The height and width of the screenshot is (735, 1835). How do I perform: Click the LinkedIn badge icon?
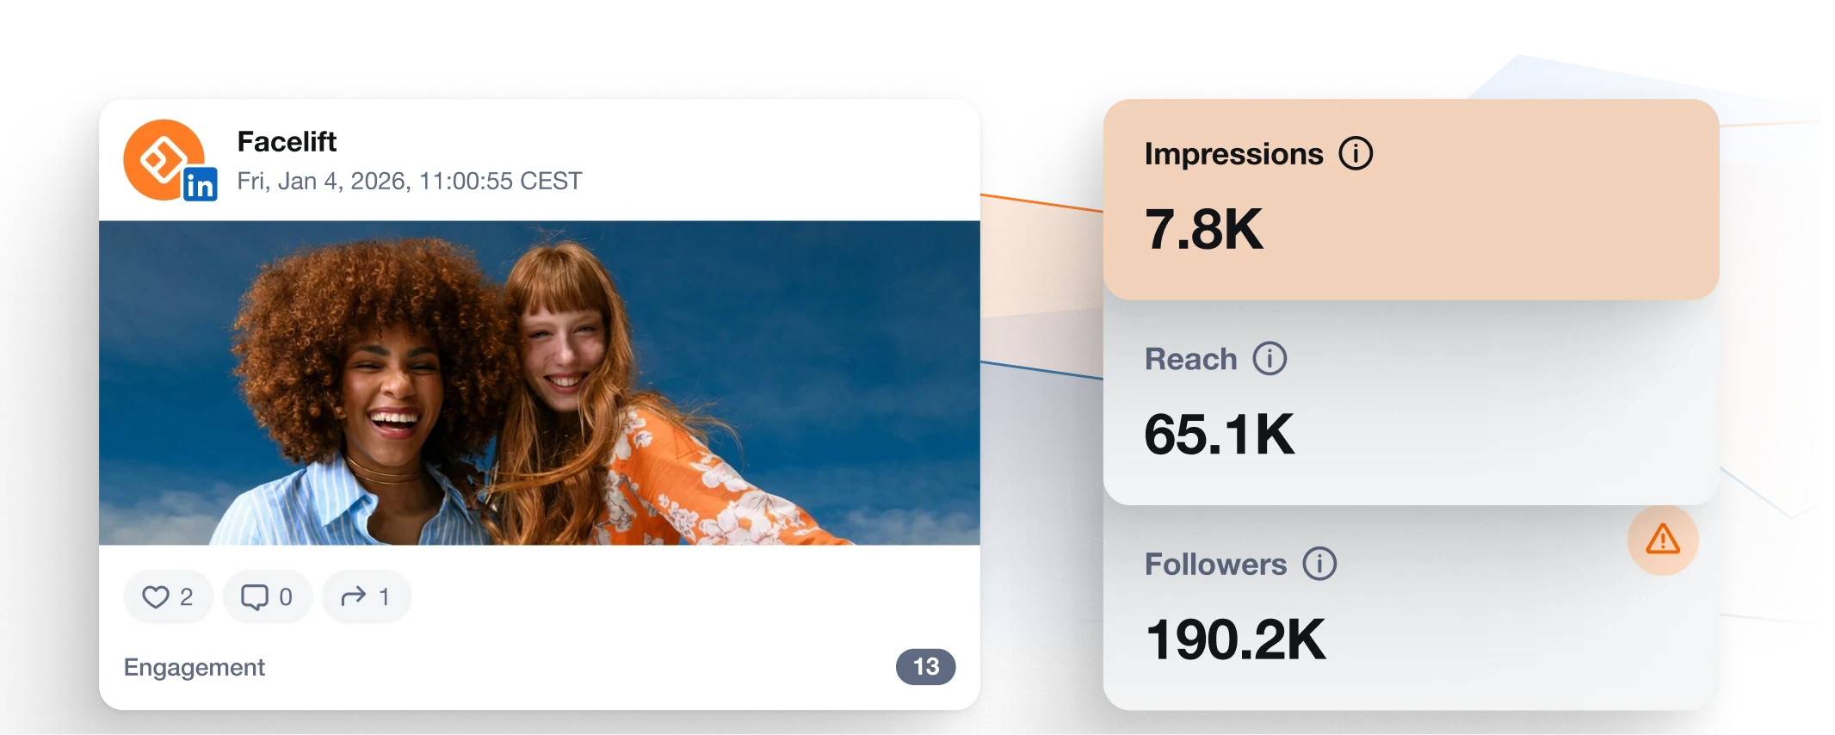pyautogui.click(x=200, y=184)
